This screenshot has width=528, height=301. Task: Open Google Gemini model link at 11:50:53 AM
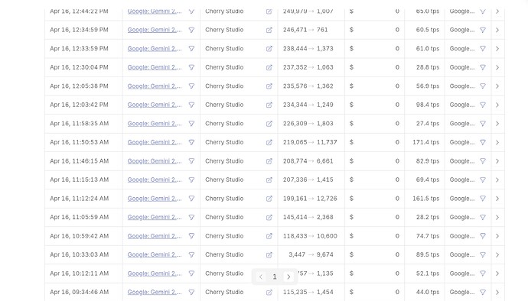(x=155, y=142)
